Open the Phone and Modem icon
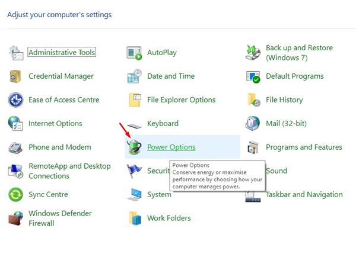This screenshot has height=257, width=356. point(15,148)
